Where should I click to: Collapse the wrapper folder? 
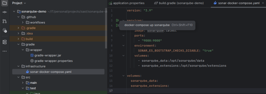pyautogui.click(x=23, y=50)
